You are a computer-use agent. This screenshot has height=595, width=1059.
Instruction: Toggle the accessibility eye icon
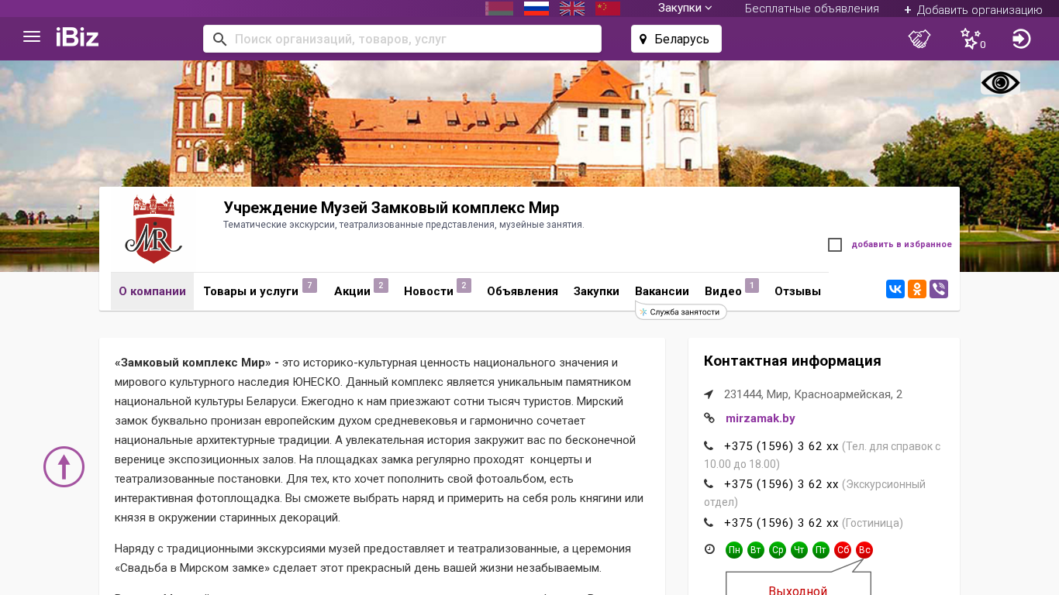[1000, 83]
